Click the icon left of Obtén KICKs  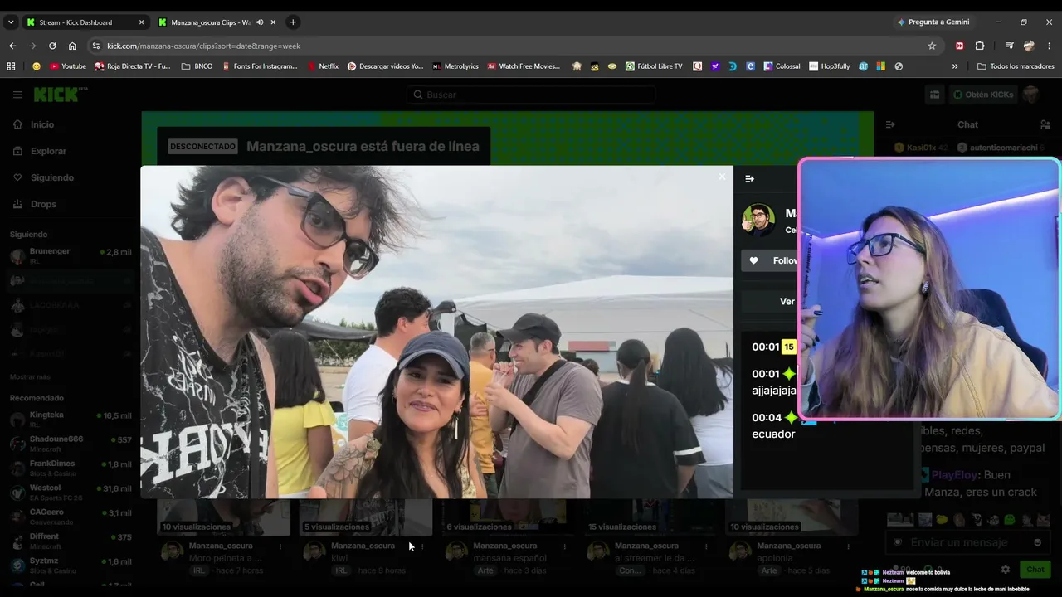(934, 95)
